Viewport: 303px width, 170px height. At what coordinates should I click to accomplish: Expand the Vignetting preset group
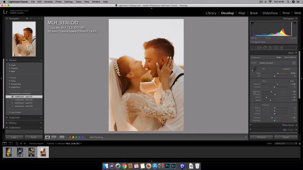click(x=9, y=87)
